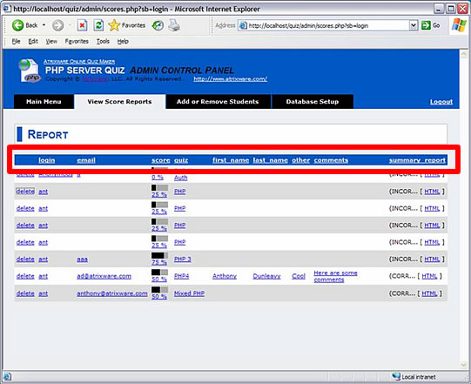
Task: Open the HTML report for the PHP4 row
Action: click(x=429, y=276)
